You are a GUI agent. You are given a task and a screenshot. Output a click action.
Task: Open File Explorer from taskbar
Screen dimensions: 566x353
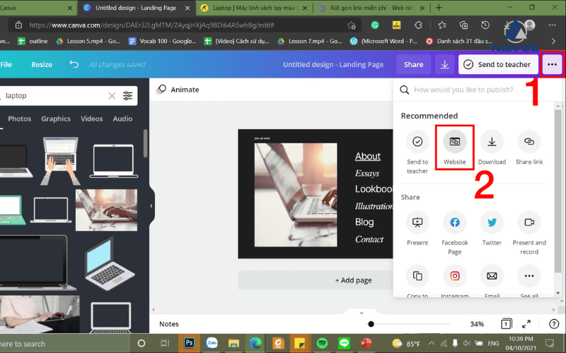tap(233, 343)
